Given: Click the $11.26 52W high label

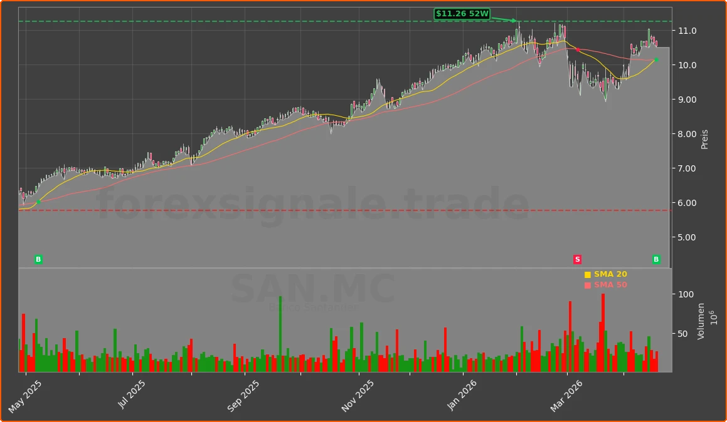Looking at the screenshot, I should click(462, 14).
